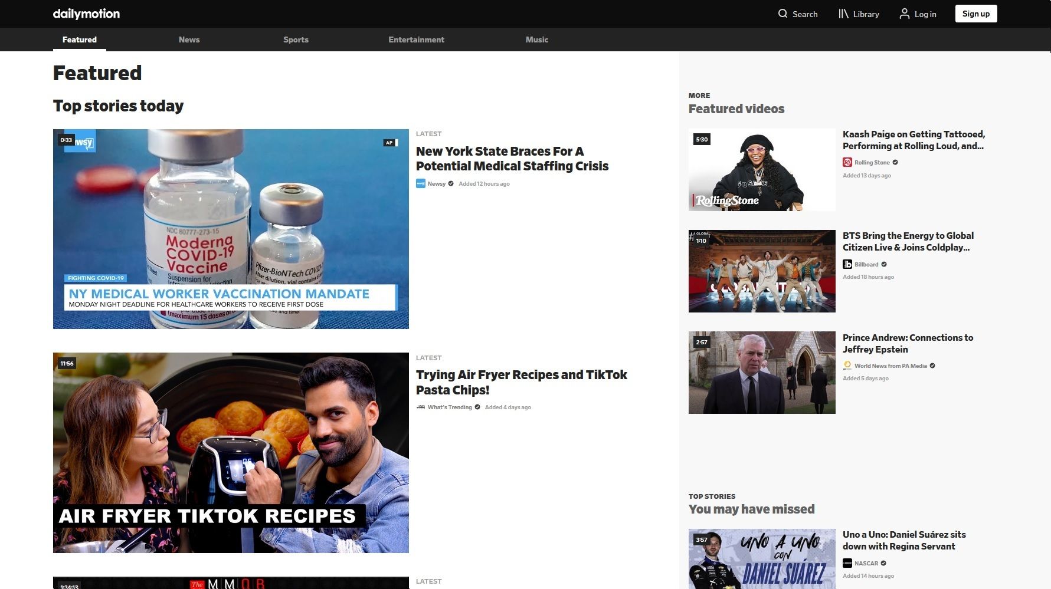Screen dimensions: 1051x589
Task: Click the 'Top stories today' heading
Action: point(118,106)
